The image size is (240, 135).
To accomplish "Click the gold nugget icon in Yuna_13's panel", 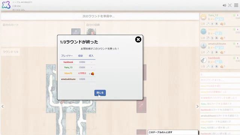I will pyautogui.click(x=222, y=24).
